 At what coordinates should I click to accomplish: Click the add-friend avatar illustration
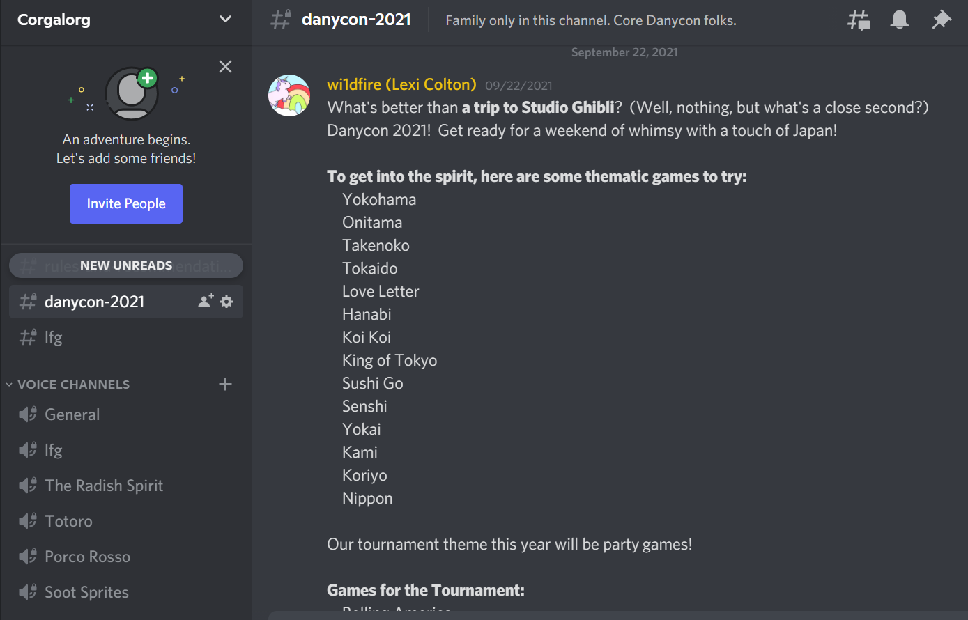(132, 93)
